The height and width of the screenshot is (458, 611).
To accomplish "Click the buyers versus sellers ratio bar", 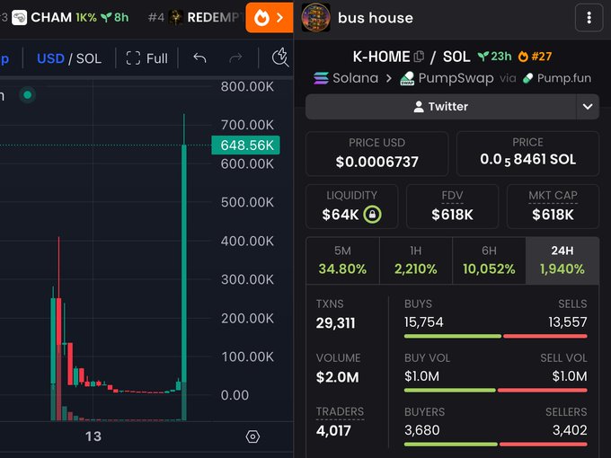I will [x=496, y=444].
